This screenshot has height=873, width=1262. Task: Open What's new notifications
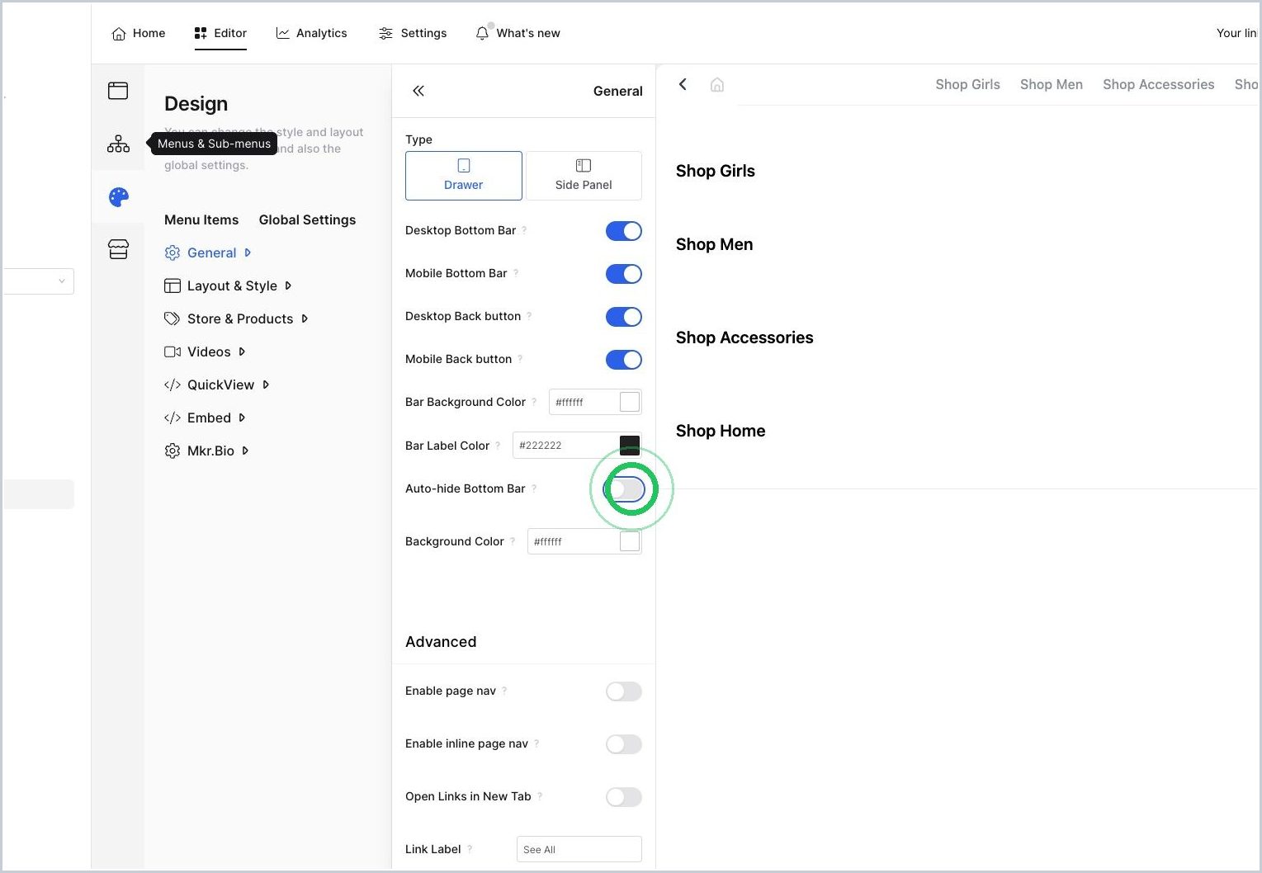[518, 33]
